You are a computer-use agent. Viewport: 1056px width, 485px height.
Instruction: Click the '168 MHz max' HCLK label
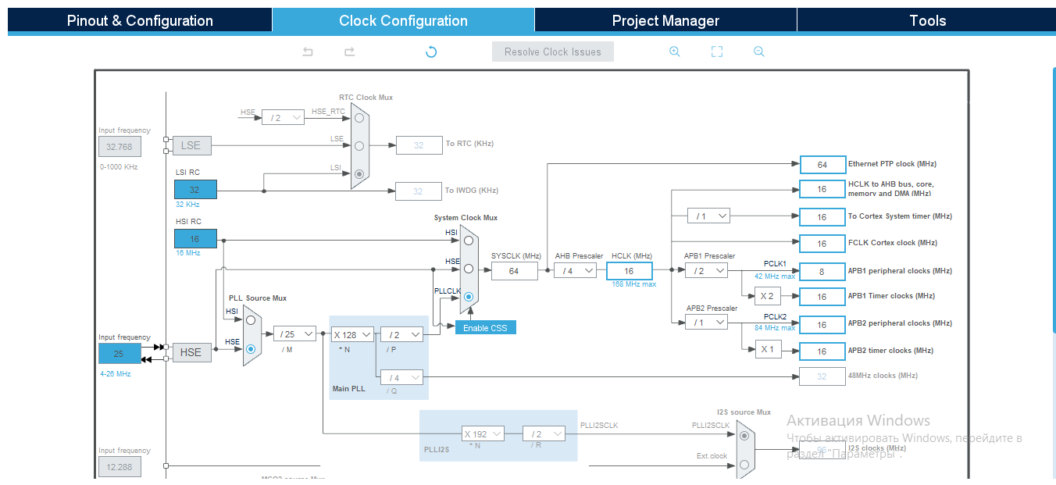click(x=634, y=284)
